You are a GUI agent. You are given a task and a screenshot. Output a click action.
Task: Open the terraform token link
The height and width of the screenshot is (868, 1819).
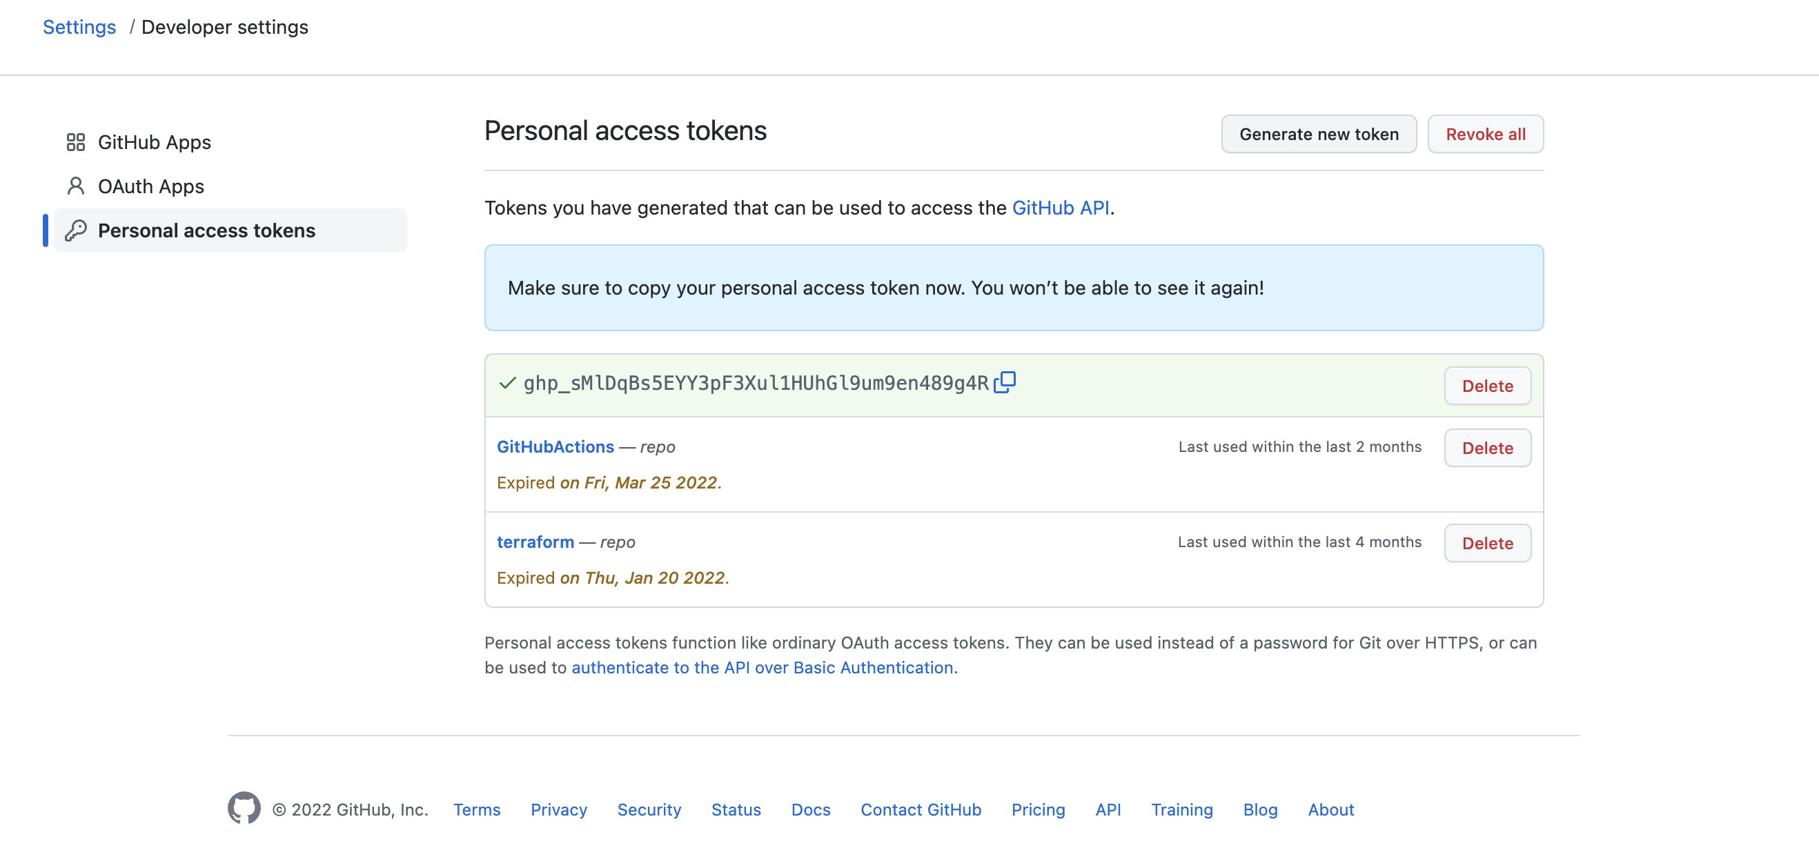point(535,542)
